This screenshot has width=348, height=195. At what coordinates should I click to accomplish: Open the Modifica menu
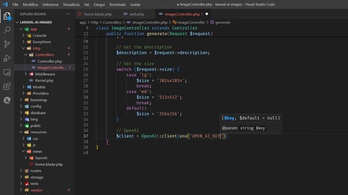(x=30, y=4)
